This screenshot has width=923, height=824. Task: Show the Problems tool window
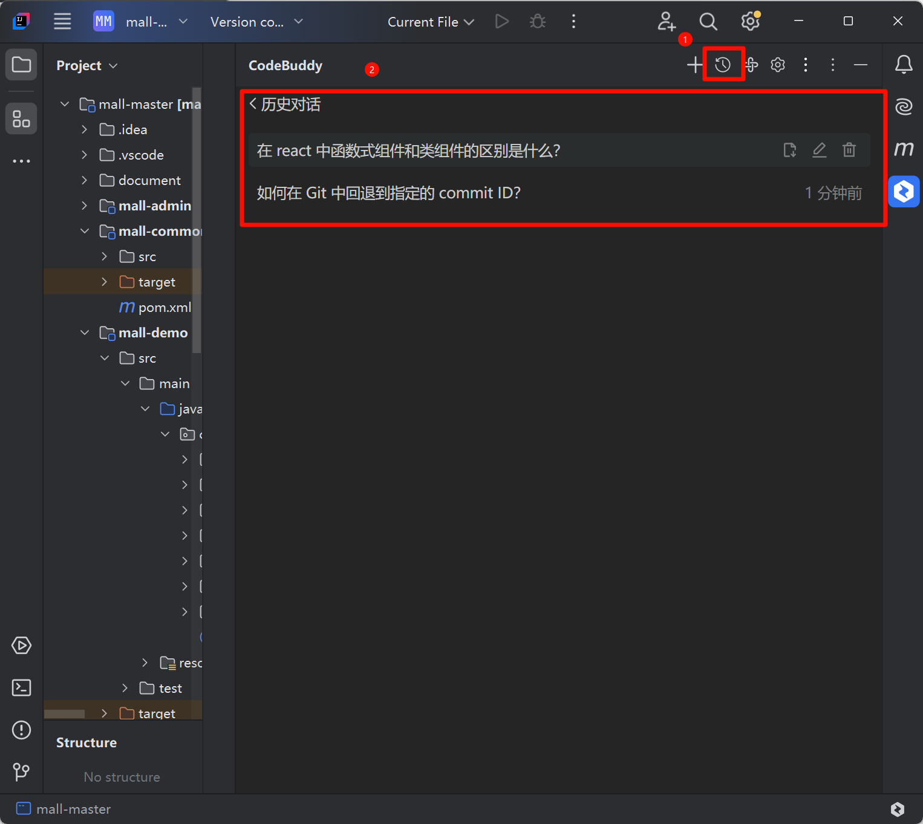tap(22, 730)
